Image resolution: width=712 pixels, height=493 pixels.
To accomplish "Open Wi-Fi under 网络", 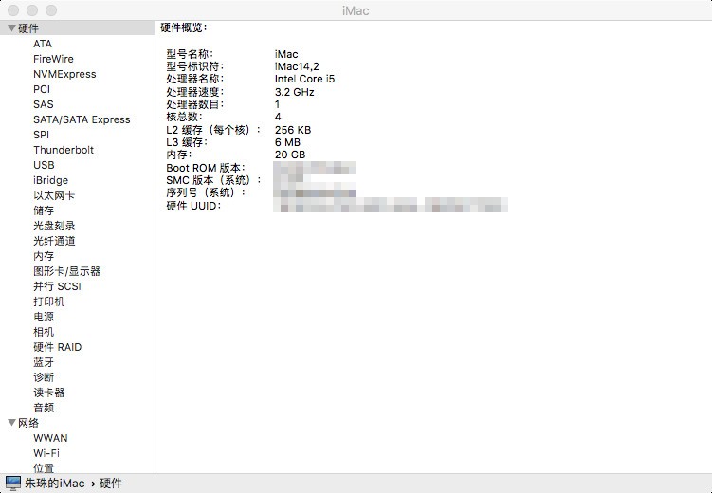I will (x=46, y=453).
